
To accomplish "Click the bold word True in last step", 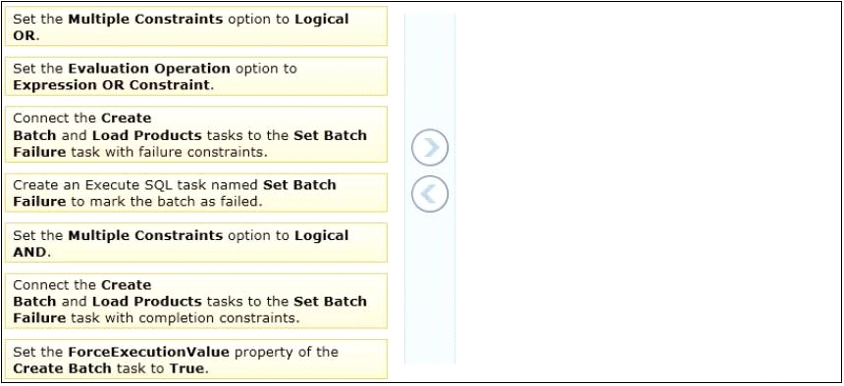I will coord(186,368).
